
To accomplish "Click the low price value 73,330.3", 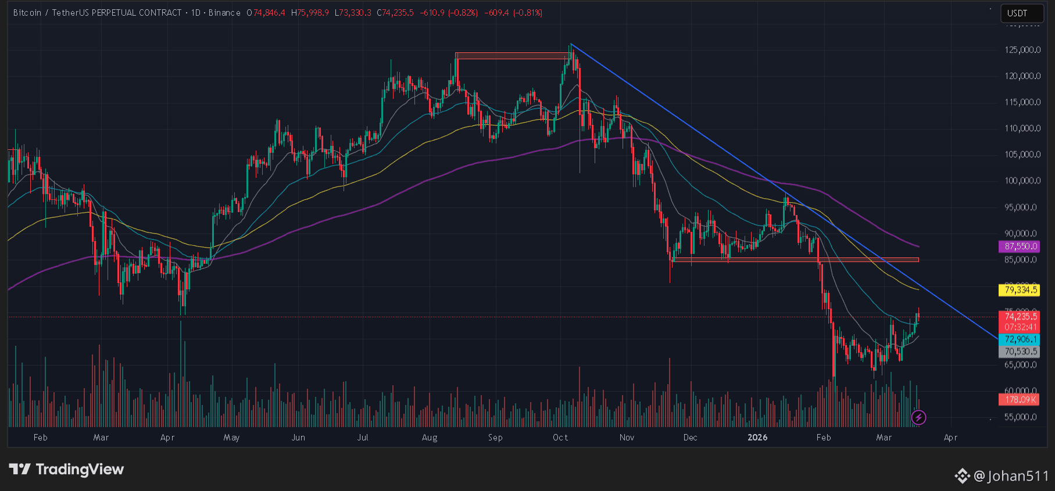I will (x=356, y=13).
